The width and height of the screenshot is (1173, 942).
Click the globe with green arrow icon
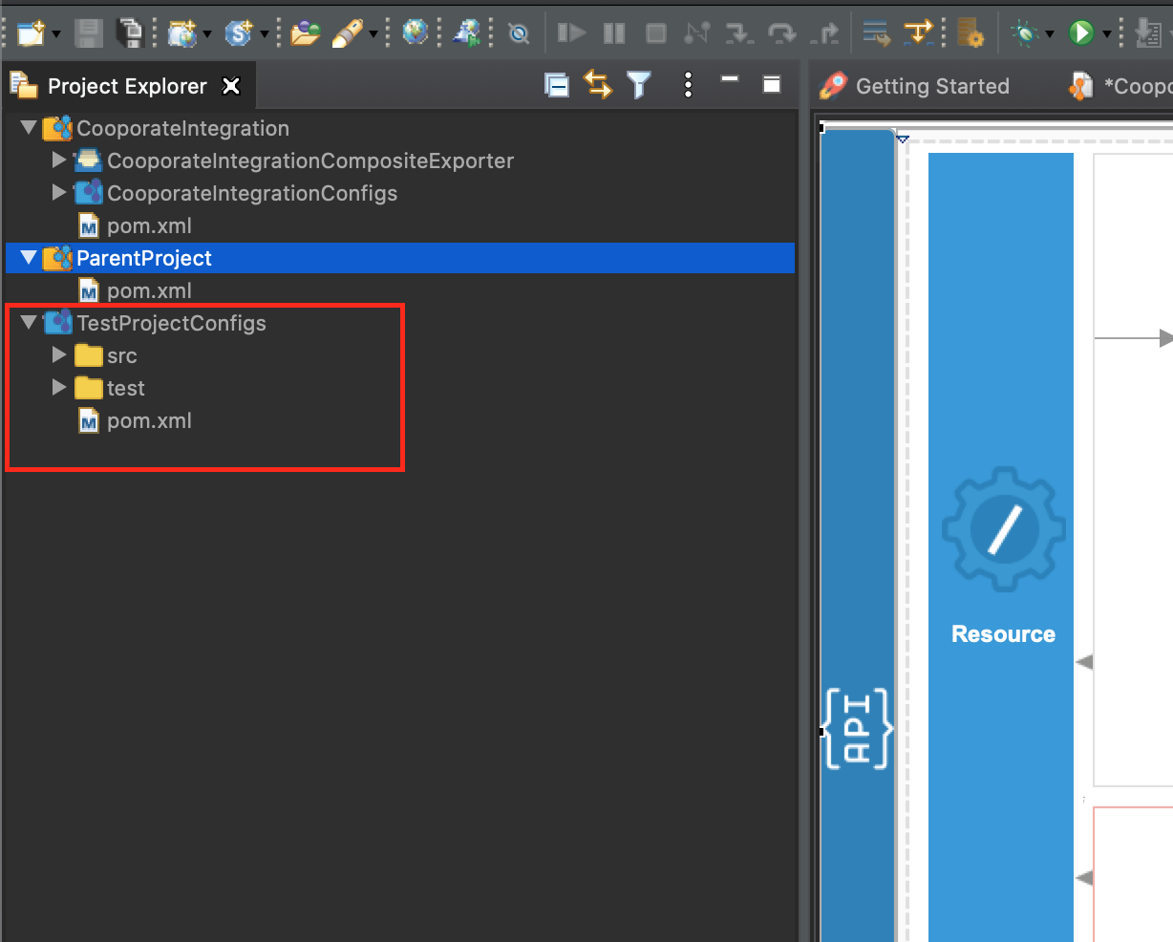click(467, 33)
